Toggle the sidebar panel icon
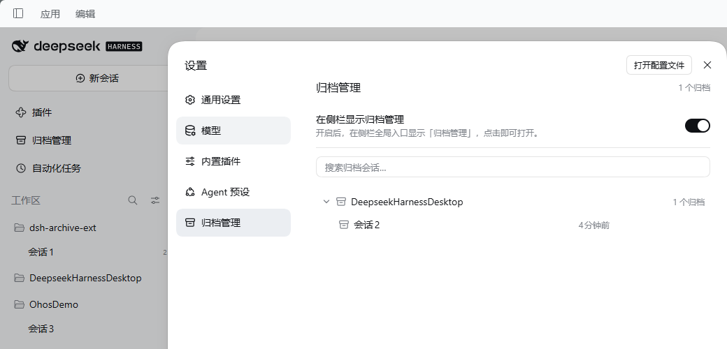Viewport: 727px width, 349px height. [18, 13]
